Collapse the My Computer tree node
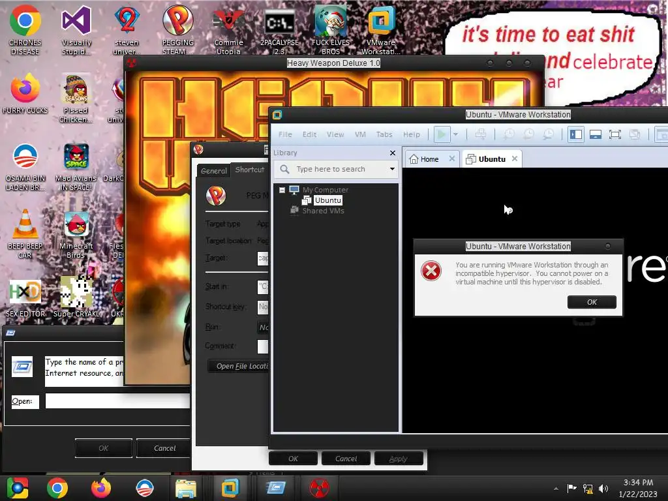 point(282,190)
